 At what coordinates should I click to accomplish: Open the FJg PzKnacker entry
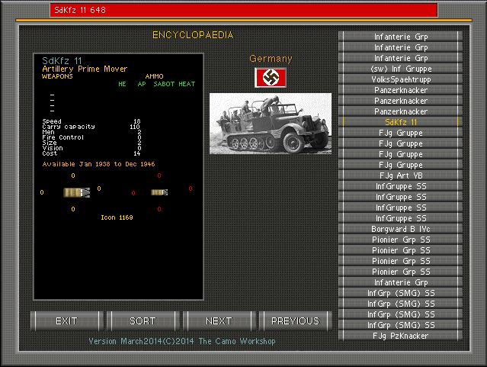click(401, 336)
